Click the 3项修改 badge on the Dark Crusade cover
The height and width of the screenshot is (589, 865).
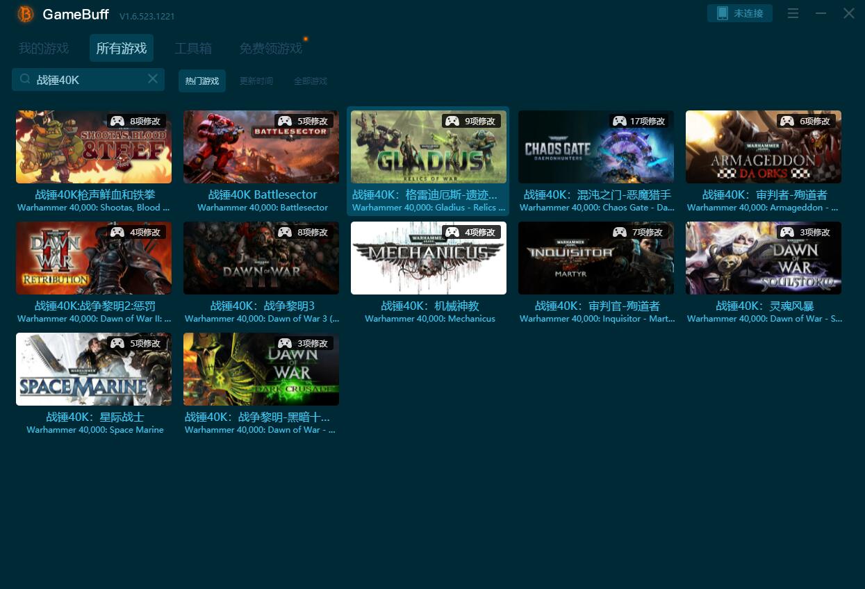point(304,343)
